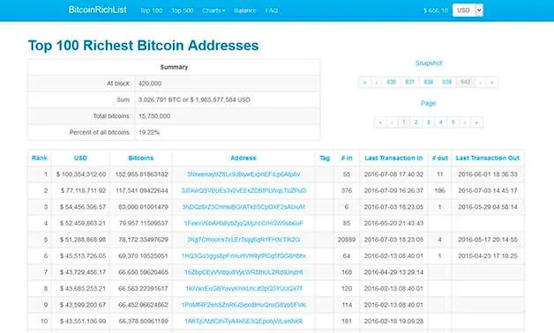Click the 15,750,000 total bitcoins value
The height and width of the screenshot is (333, 554).
coord(154,116)
